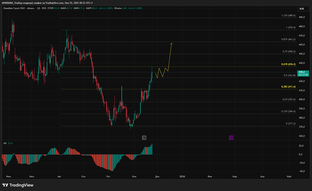The image size is (312, 191).
Task: Click the 370,0 price axis tick
Action: pos(302,127)
